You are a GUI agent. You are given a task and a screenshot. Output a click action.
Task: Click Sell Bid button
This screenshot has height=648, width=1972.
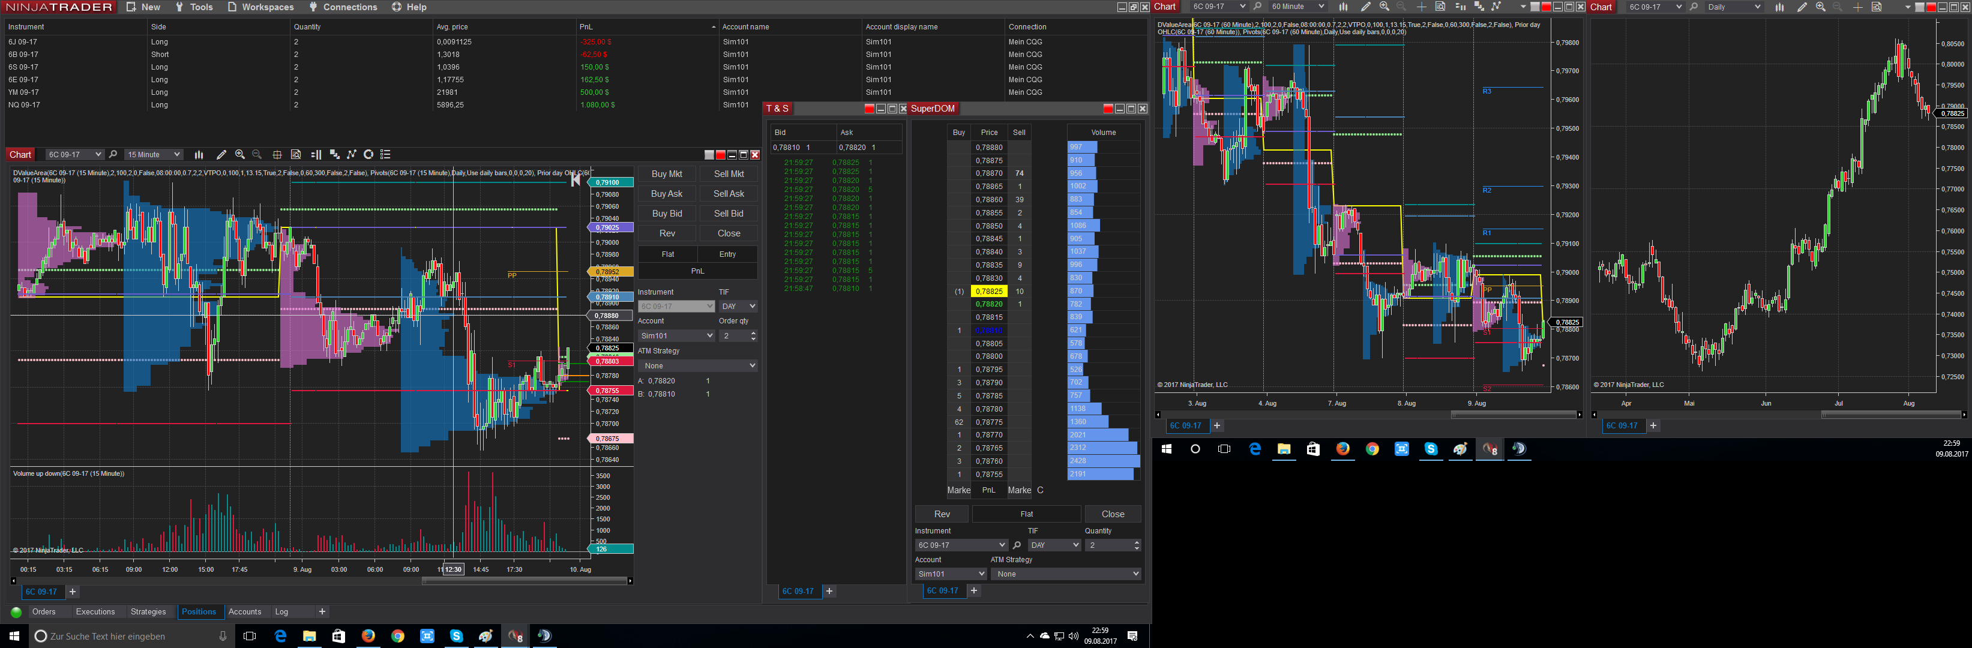point(729,214)
